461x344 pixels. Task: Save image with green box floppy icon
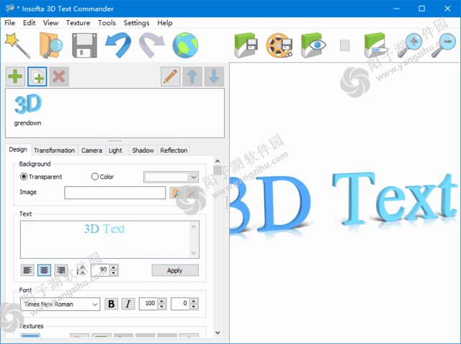[x=246, y=45]
